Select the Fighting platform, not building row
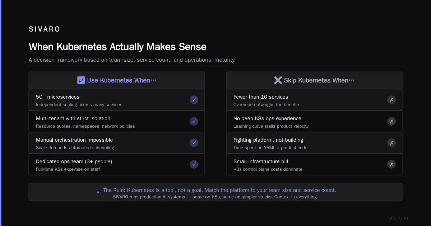This screenshot has width=431, height=226. (x=314, y=143)
